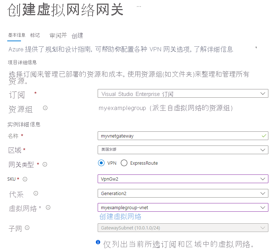Go to the 审阅并创建 tab

pos(66,35)
